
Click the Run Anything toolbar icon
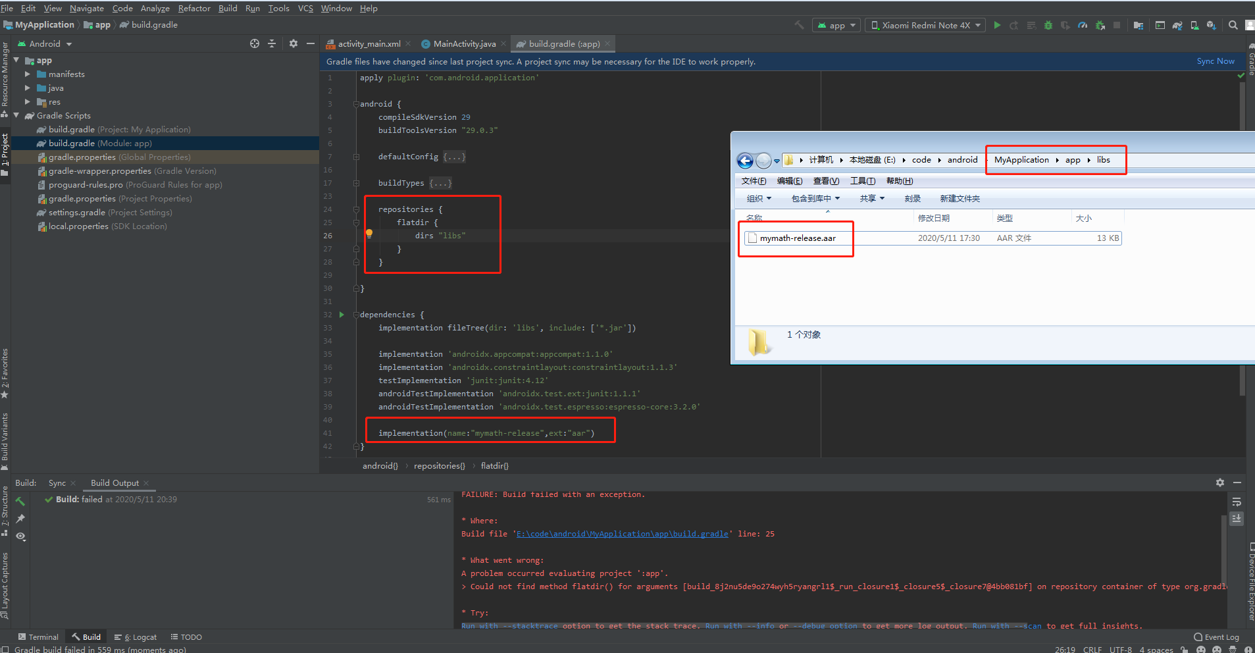[1160, 26]
